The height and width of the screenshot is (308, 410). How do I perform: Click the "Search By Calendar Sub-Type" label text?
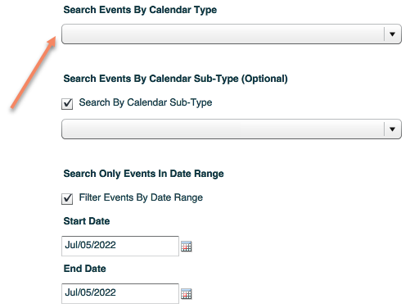(146, 102)
